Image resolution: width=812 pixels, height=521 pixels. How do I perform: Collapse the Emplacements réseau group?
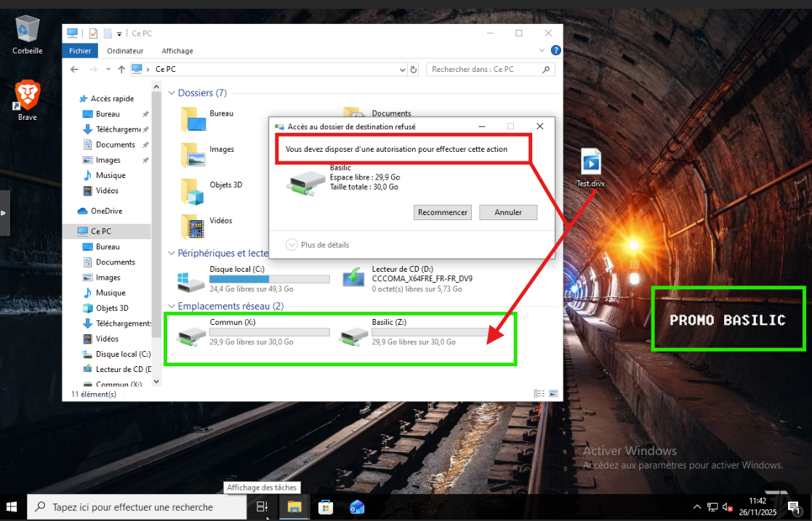(172, 307)
